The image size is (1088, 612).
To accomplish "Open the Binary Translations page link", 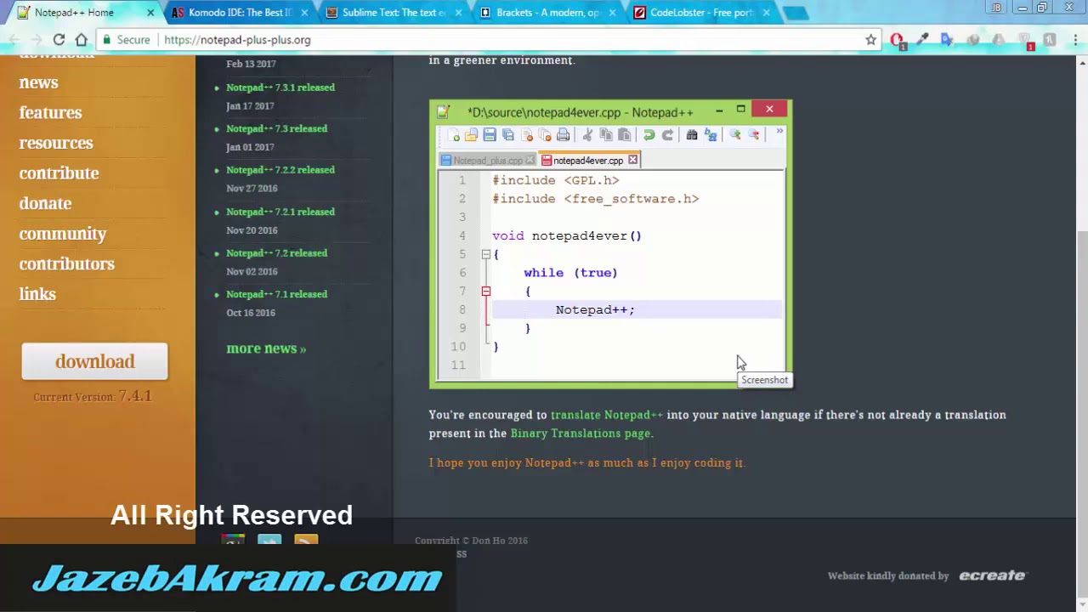I will 581,433.
